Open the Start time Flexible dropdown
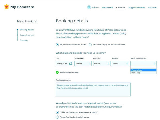Viewport: 160px width, 120px height. pyautogui.click(x=83, y=63)
